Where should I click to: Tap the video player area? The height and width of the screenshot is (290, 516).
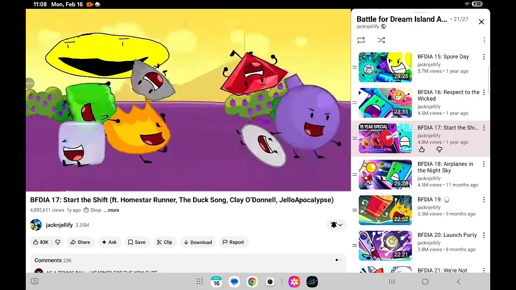188,100
